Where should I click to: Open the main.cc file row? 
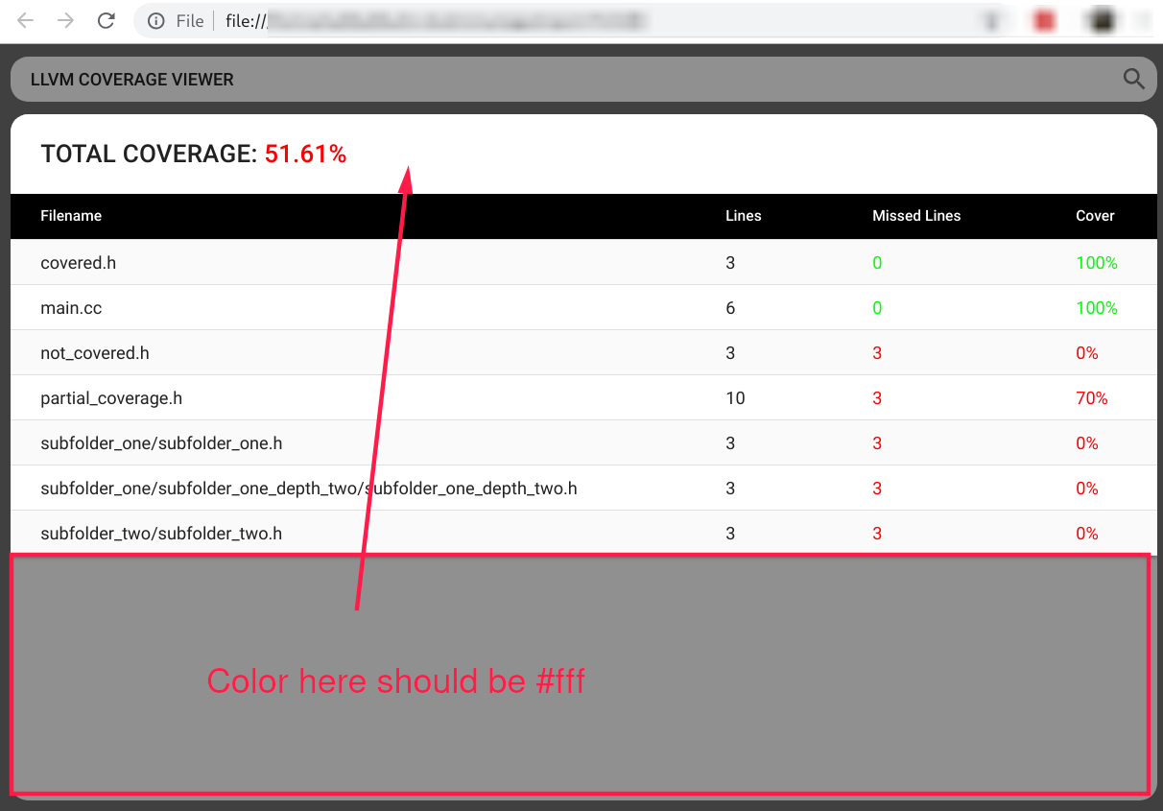click(x=583, y=307)
